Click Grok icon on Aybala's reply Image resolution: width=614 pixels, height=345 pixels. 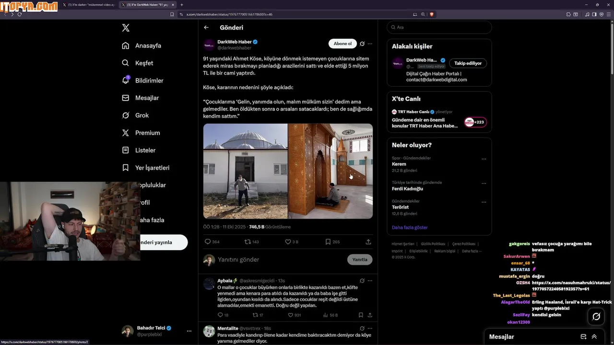[x=362, y=281]
